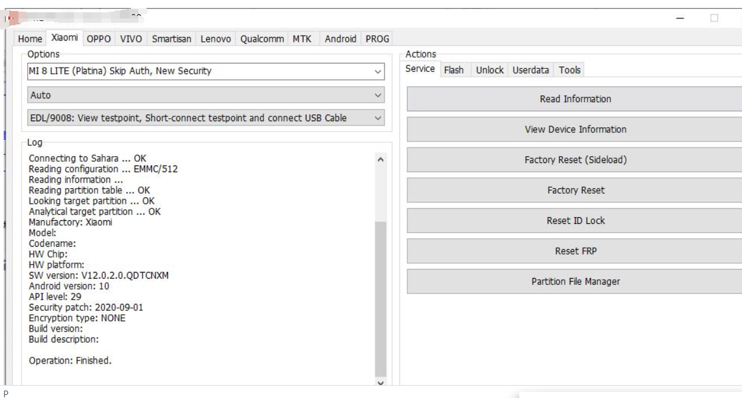The width and height of the screenshot is (742, 398).
Task: Click the 'Looking target partition ... OK' line
Action: click(92, 201)
